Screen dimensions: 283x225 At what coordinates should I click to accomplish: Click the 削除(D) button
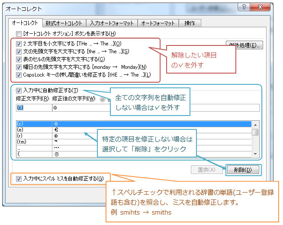[243, 170]
